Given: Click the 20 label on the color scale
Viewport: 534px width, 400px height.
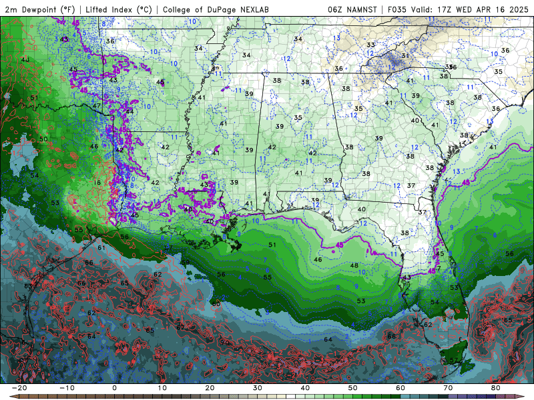Looking at the screenshot, I should pyautogui.click(x=210, y=388).
